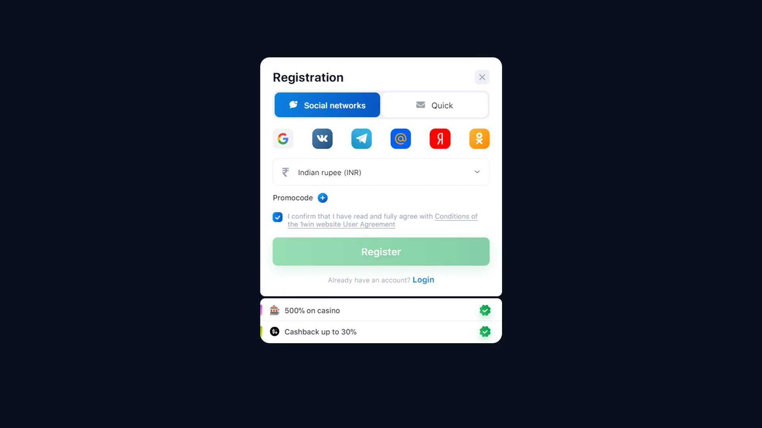Open the User Agreement conditions link
762x428 pixels.
(383, 220)
